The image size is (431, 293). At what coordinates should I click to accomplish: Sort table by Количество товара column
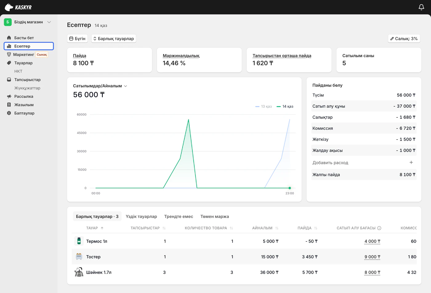(x=231, y=228)
